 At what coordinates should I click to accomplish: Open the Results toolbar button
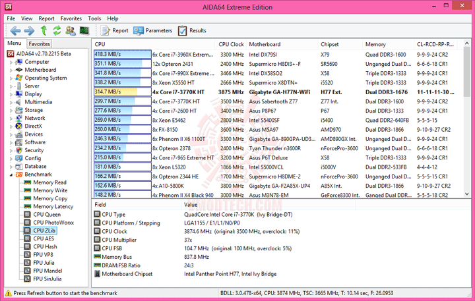[192, 30]
